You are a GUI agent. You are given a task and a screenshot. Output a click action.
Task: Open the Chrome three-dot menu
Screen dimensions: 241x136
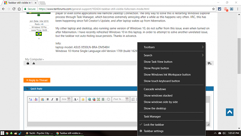point(237,9)
